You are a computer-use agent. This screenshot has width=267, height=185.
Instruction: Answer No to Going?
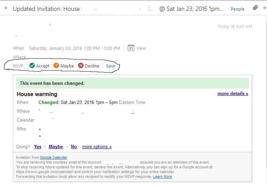click(74, 147)
